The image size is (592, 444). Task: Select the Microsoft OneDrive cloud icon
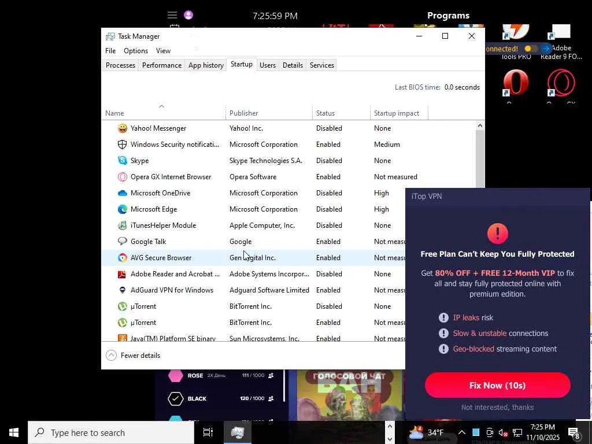(x=123, y=193)
